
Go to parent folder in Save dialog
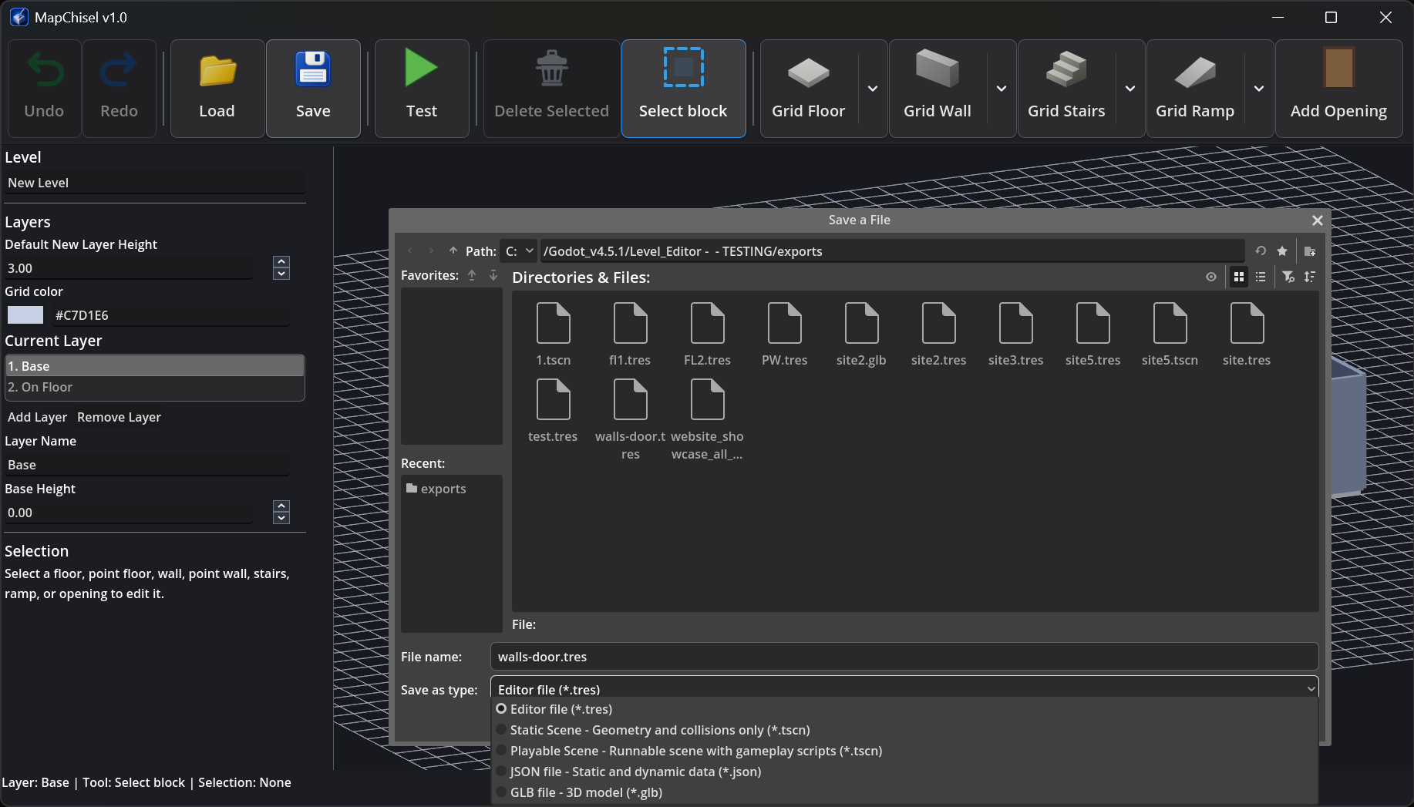[453, 251]
